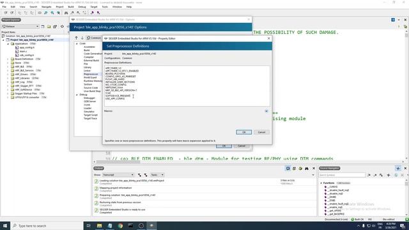Select BOARD_PCA10056 definition line
409x230 pixels.
point(115,74)
